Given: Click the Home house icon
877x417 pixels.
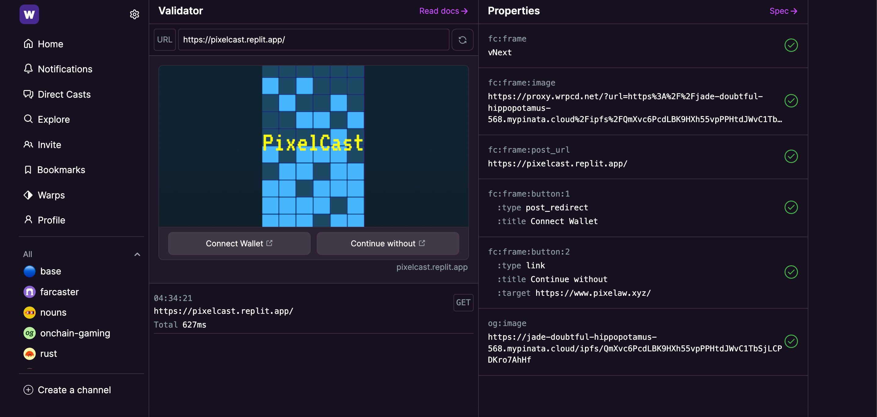Looking at the screenshot, I should [x=28, y=44].
